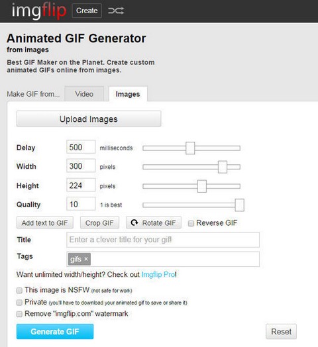Select the Images tab
The height and width of the screenshot is (347, 318).
(x=128, y=94)
